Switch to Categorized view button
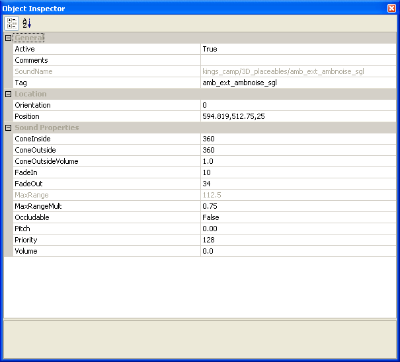Image resolution: width=400 pixels, height=362 pixels. click(x=12, y=22)
